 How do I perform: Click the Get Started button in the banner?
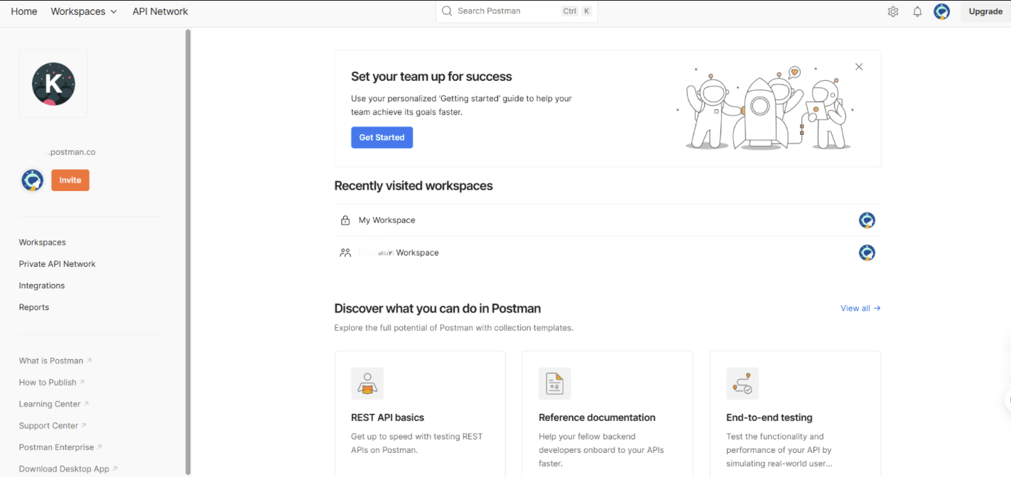[382, 137]
